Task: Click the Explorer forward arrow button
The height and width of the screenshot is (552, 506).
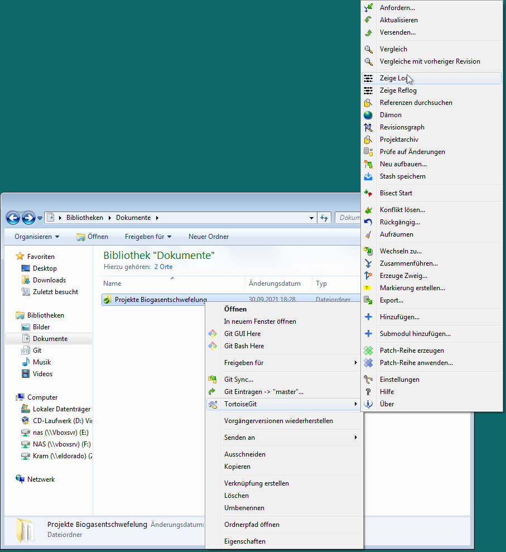Action: point(28,218)
